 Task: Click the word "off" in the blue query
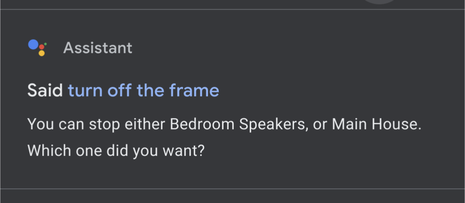point(120,90)
